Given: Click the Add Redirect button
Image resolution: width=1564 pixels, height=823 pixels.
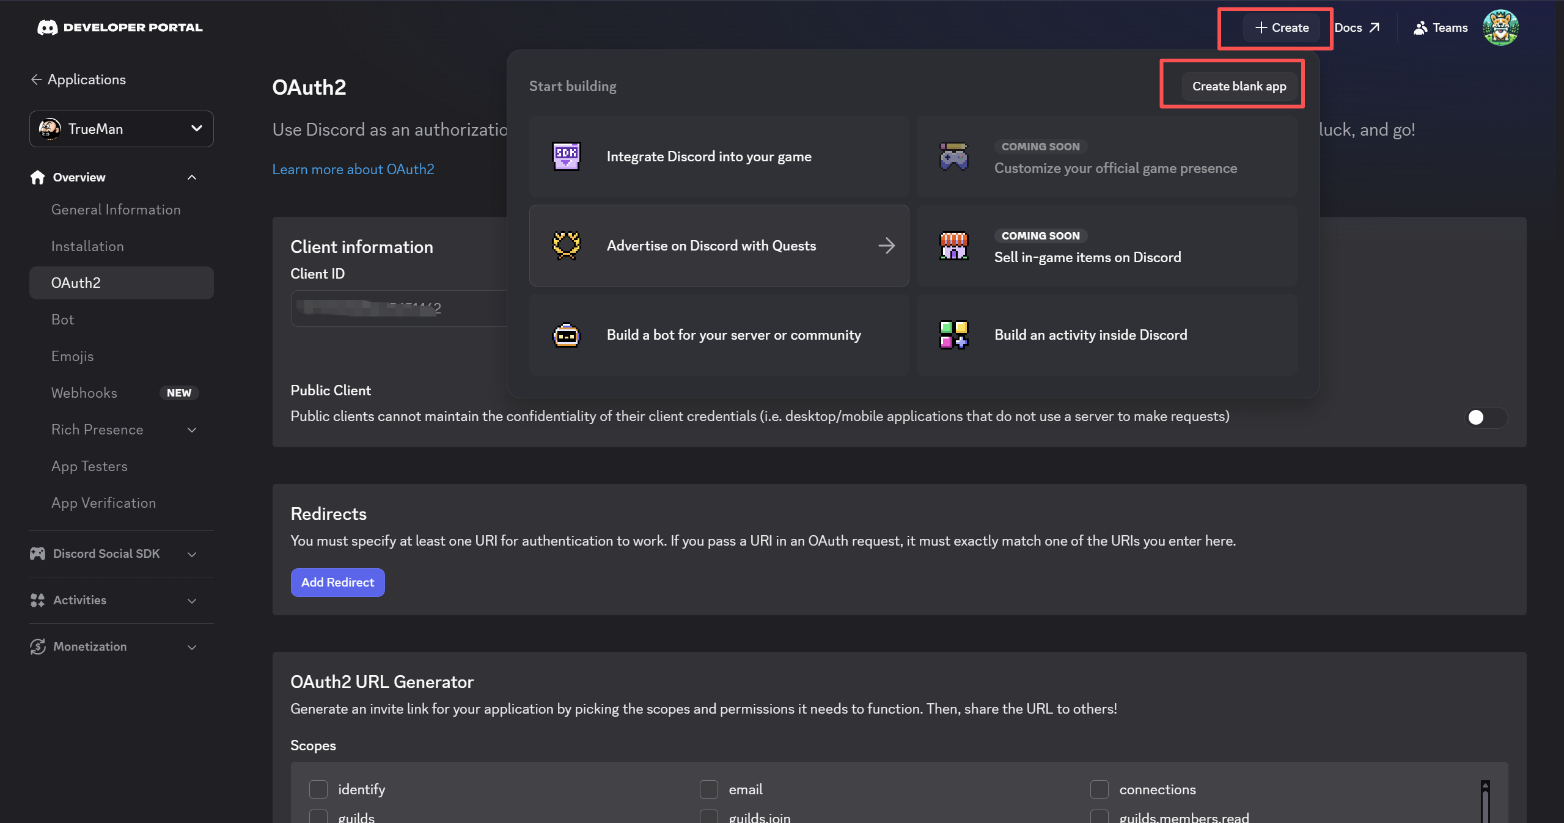Looking at the screenshot, I should pyautogui.click(x=337, y=582).
